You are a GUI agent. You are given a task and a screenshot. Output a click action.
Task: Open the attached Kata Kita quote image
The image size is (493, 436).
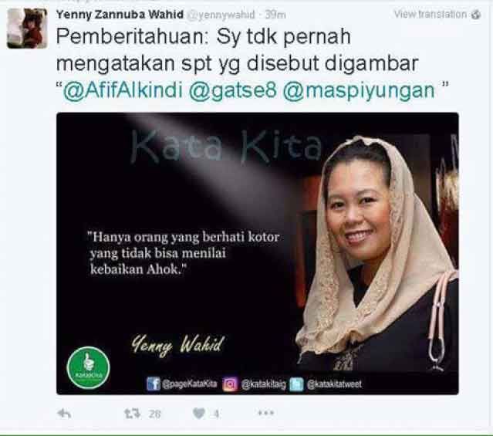[x=258, y=254]
